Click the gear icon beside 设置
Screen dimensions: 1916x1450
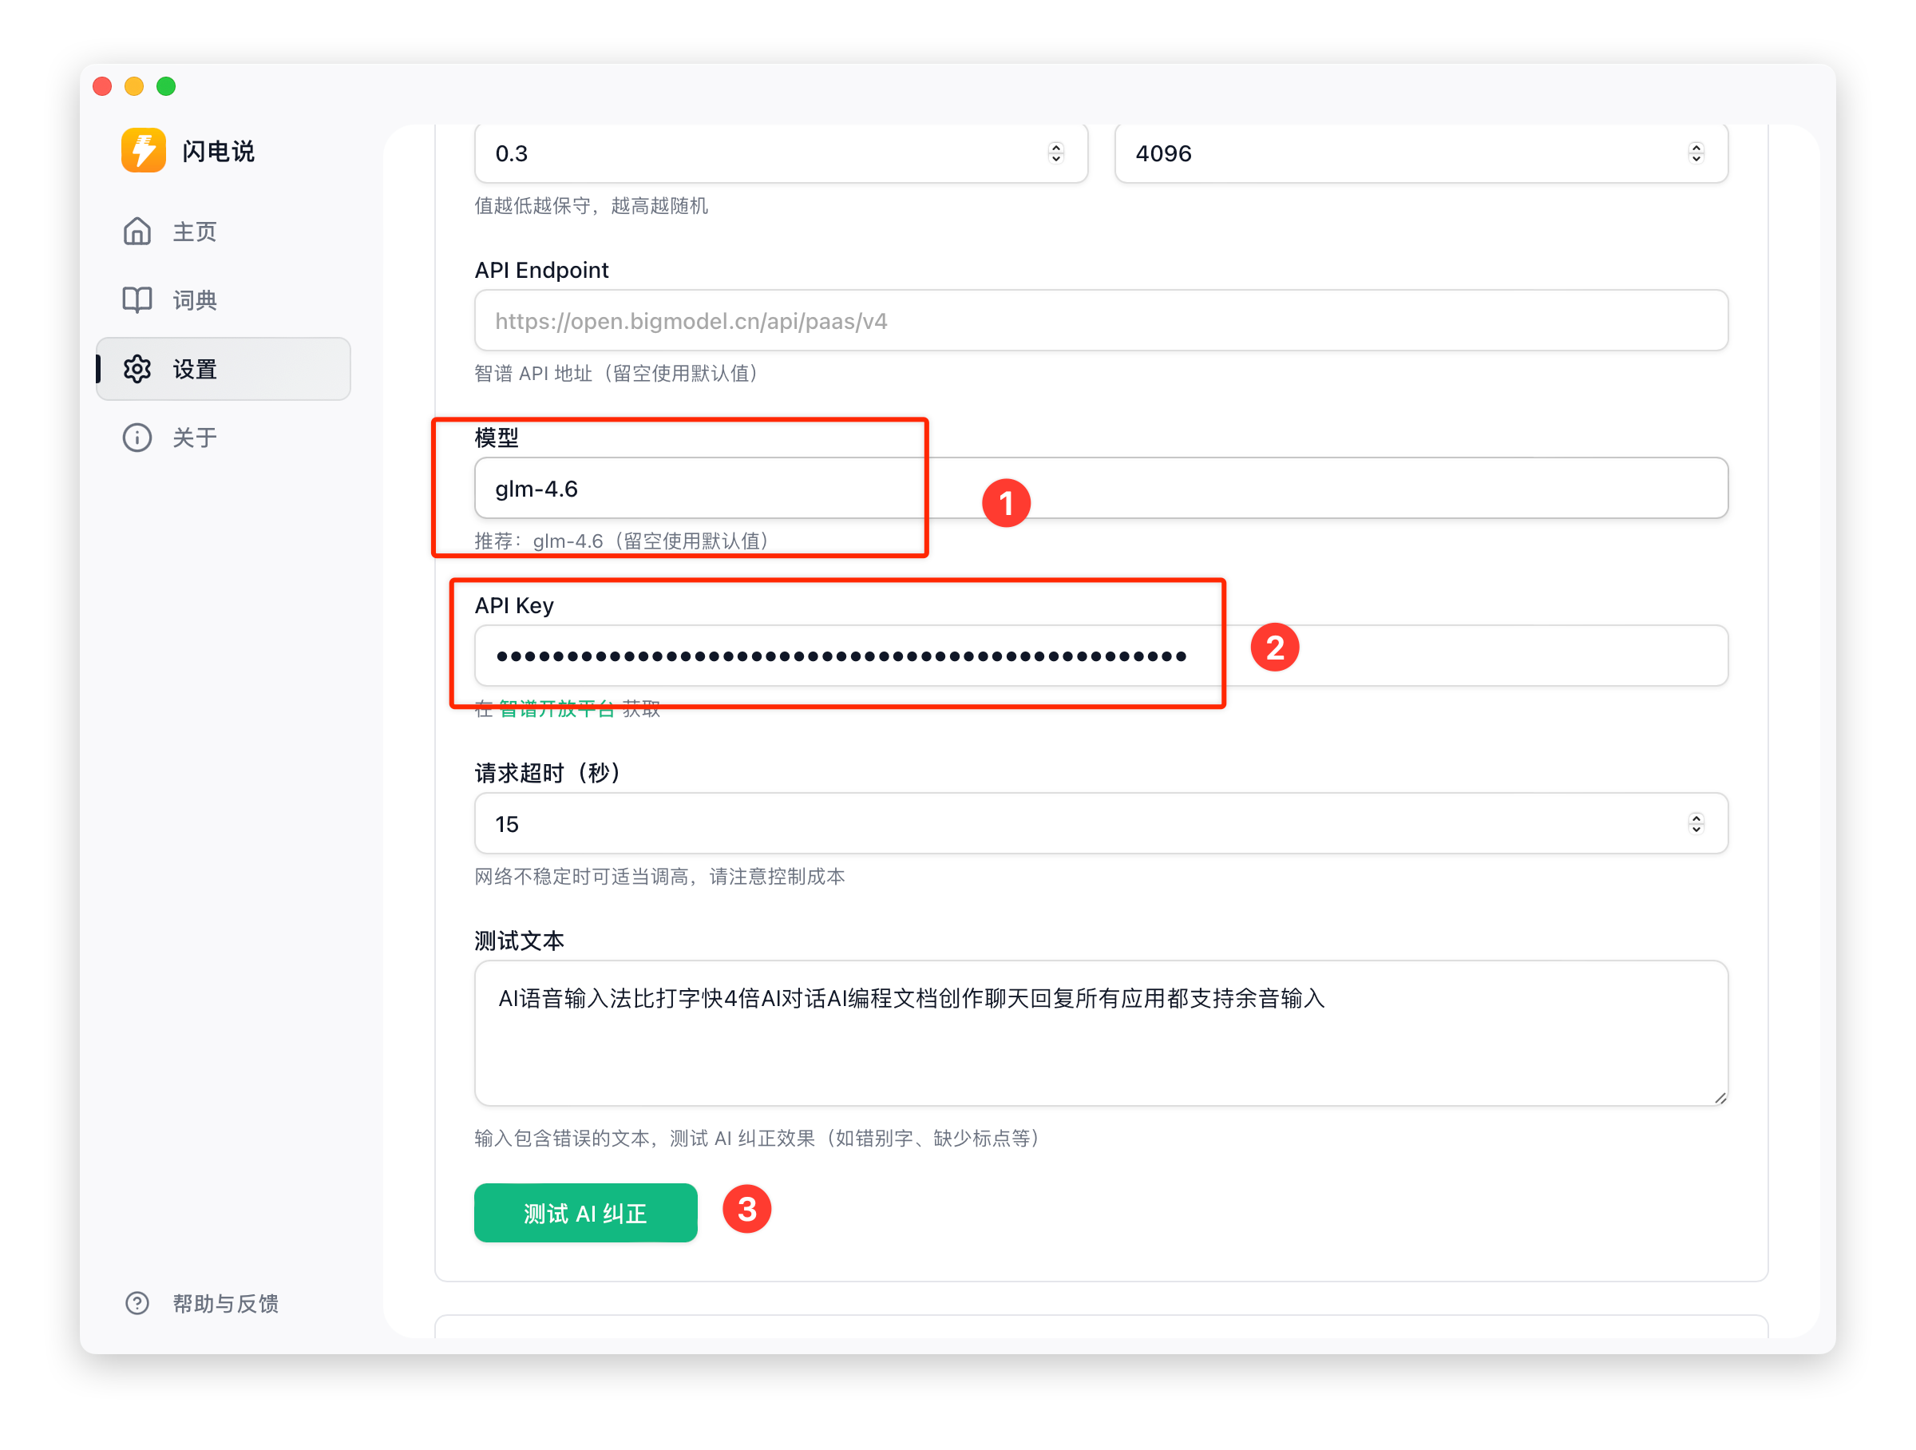point(137,369)
